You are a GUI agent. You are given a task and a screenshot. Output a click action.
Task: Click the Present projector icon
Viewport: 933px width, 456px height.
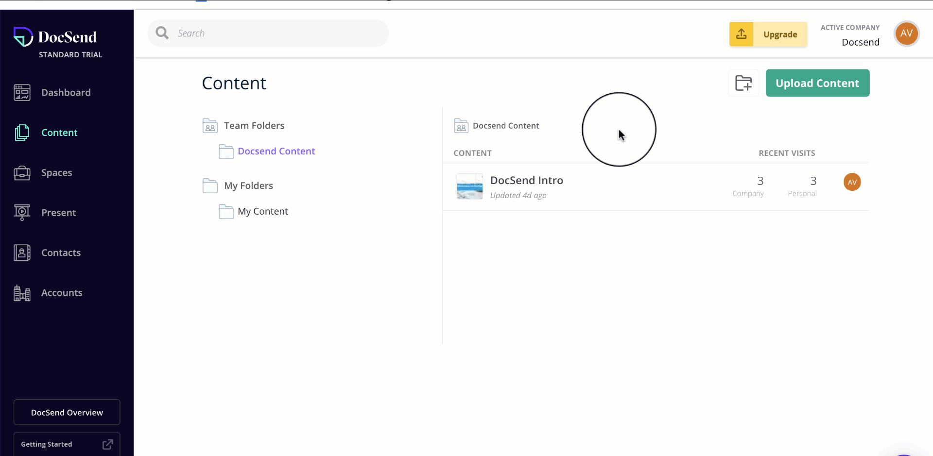coord(22,213)
